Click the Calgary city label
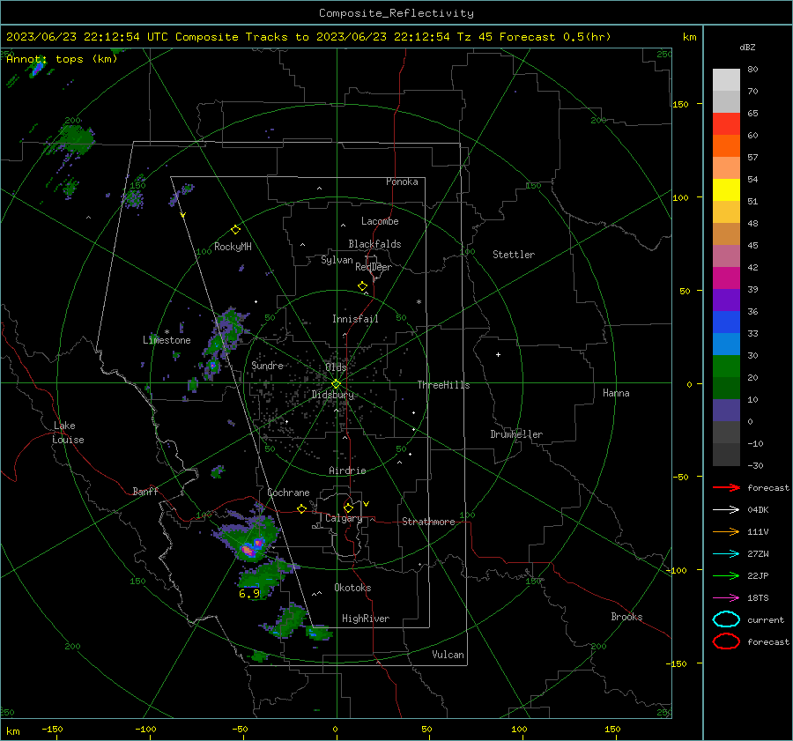This screenshot has width=793, height=741. pos(344,518)
